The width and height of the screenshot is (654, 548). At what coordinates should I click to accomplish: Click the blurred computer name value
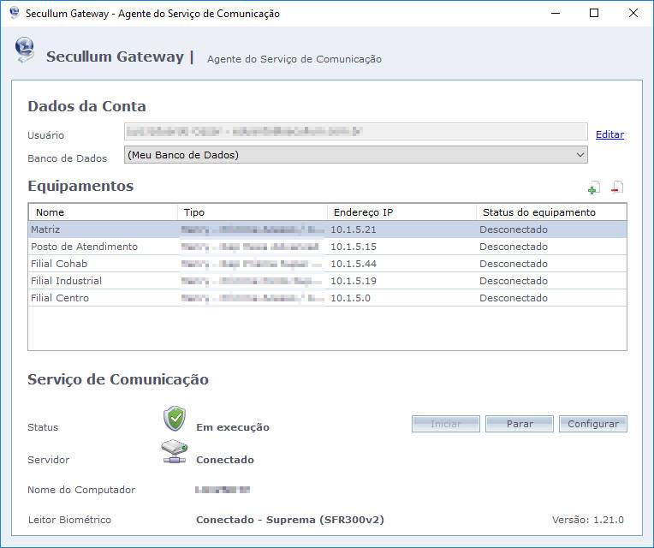[x=223, y=490]
